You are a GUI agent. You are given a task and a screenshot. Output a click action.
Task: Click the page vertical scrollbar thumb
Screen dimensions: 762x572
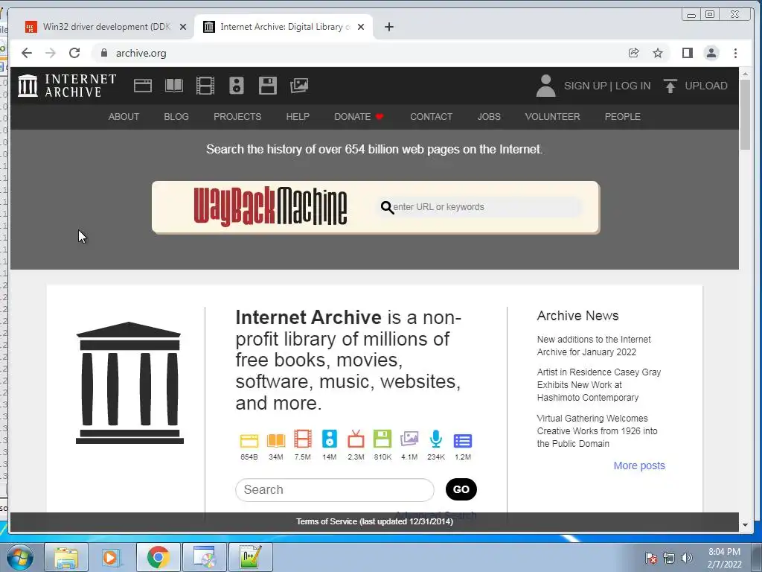tap(745, 115)
